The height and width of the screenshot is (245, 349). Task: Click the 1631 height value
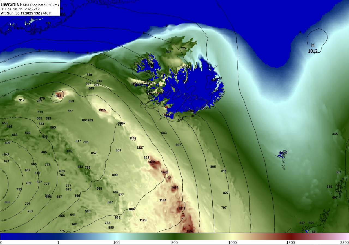152,162
